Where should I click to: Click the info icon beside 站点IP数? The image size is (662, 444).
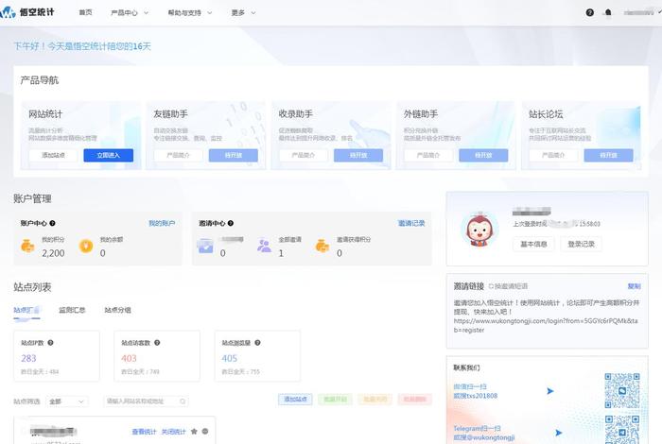[x=50, y=343]
